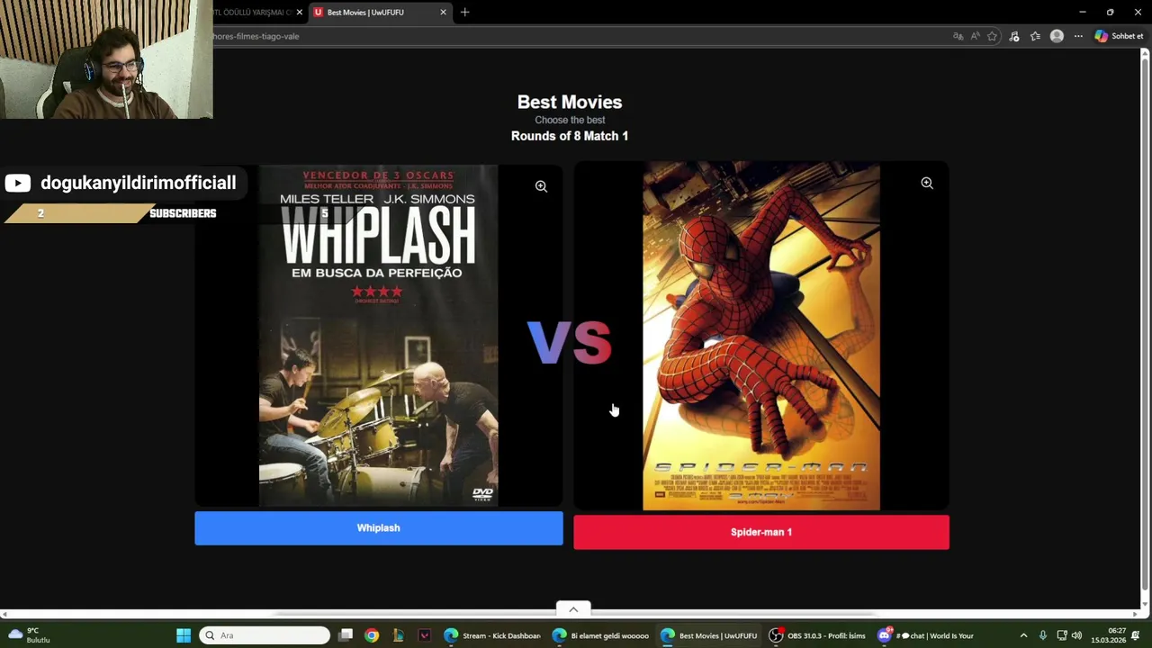The width and height of the screenshot is (1152, 648).
Task: Open the read aloud option in the address bar
Action: (975, 36)
